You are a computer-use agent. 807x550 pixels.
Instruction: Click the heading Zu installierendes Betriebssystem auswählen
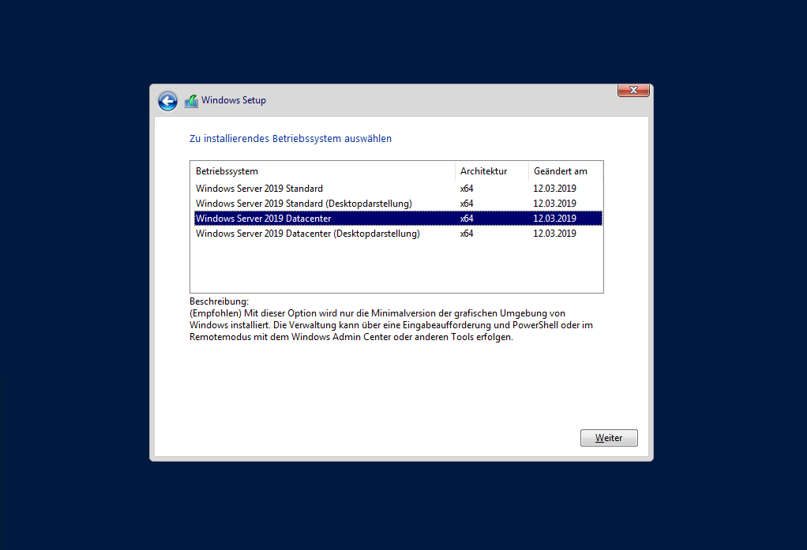pyautogui.click(x=291, y=138)
